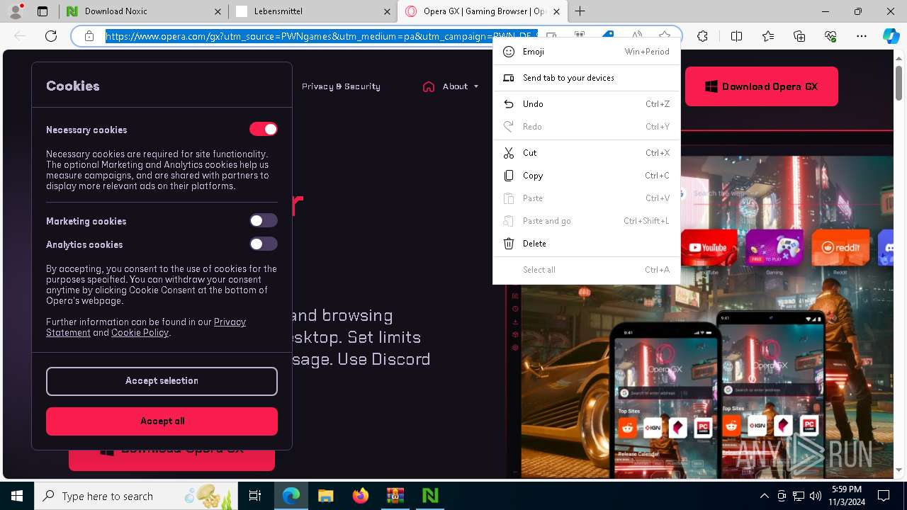Click the Reddit speed dial tile
The height and width of the screenshot is (510, 907).
[840, 248]
